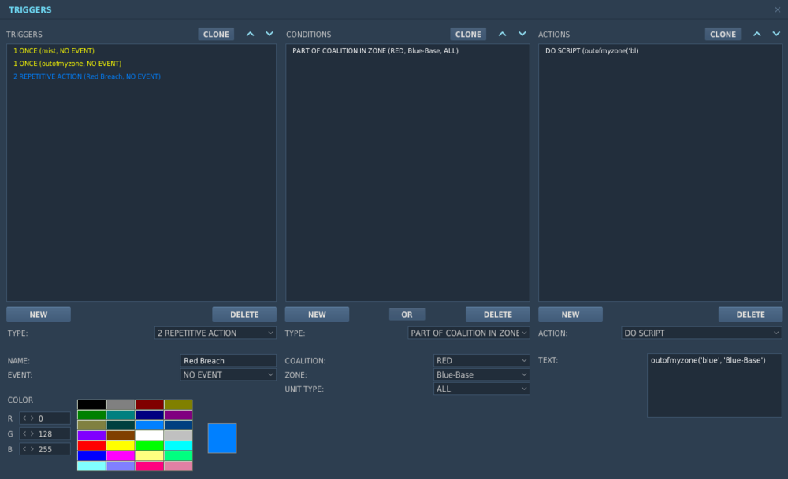This screenshot has width=788, height=479.
Task: Pick the magenta color swatch
Action: click(121, 456)
